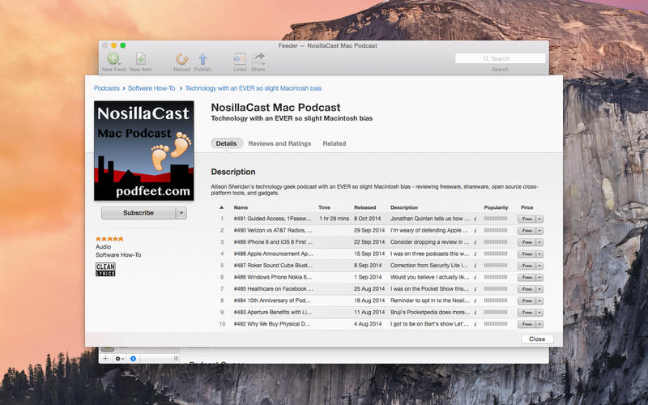This screenshot has width=648, height=405.
Task: Switch to Reviews and Ratings tab
Action: [x=279, y=143]
